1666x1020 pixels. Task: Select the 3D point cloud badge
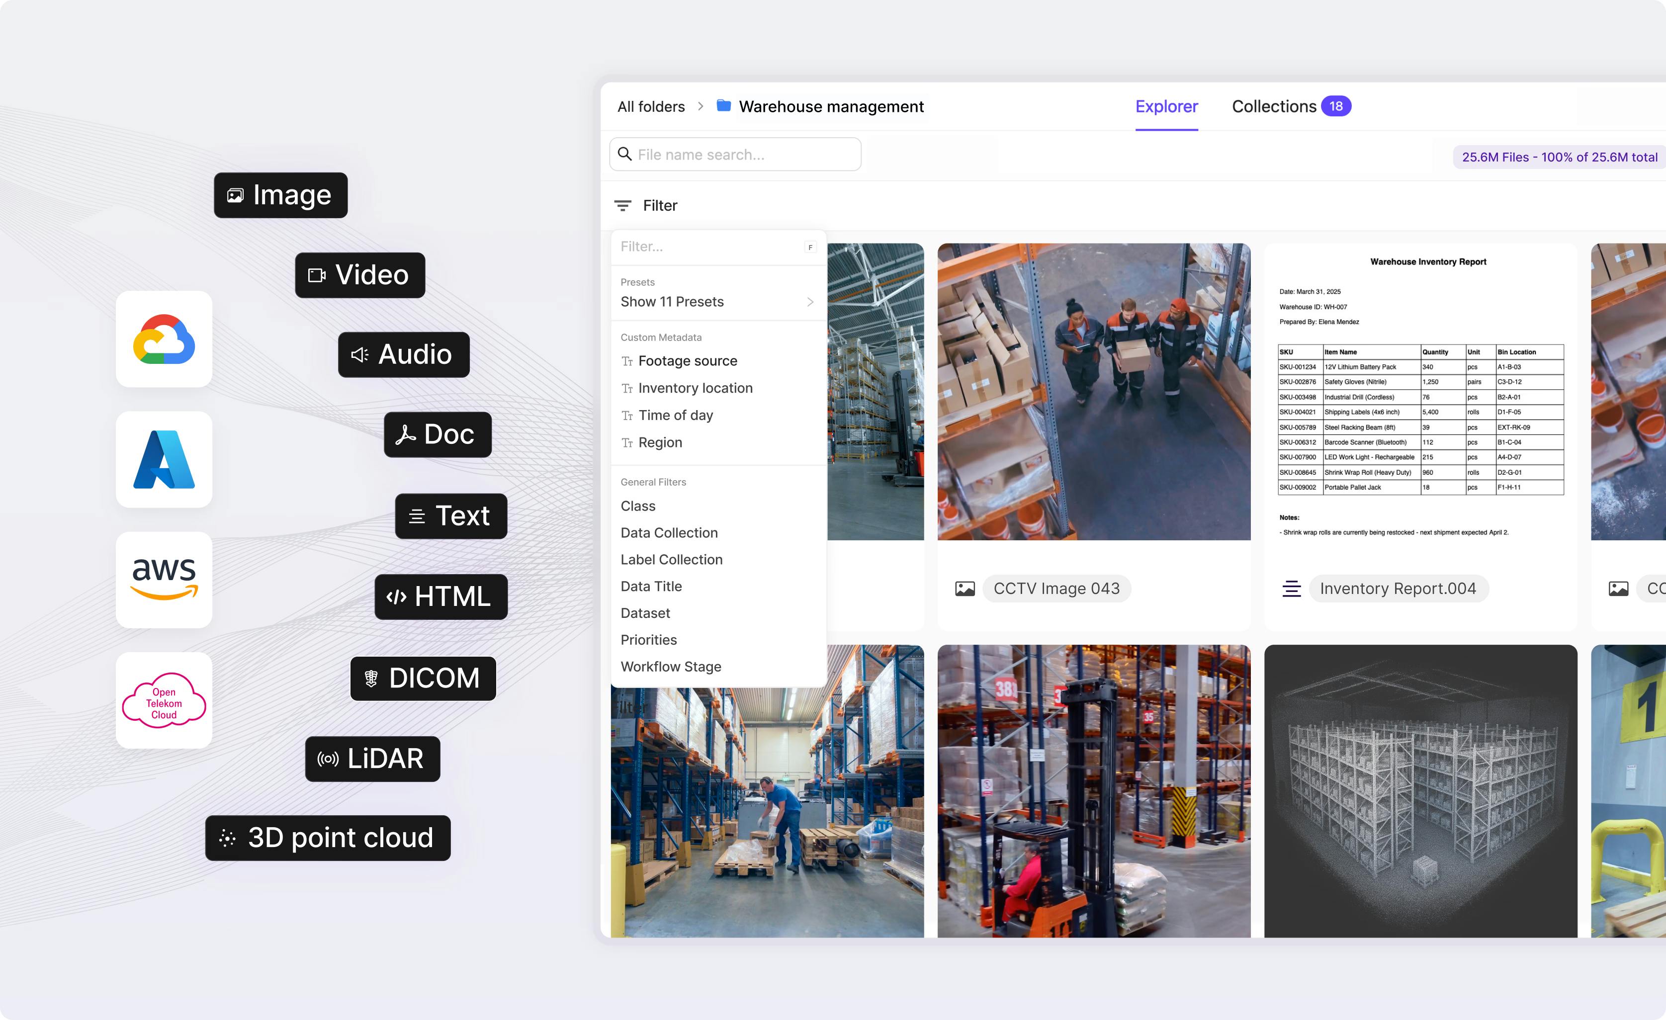[327, 838]
